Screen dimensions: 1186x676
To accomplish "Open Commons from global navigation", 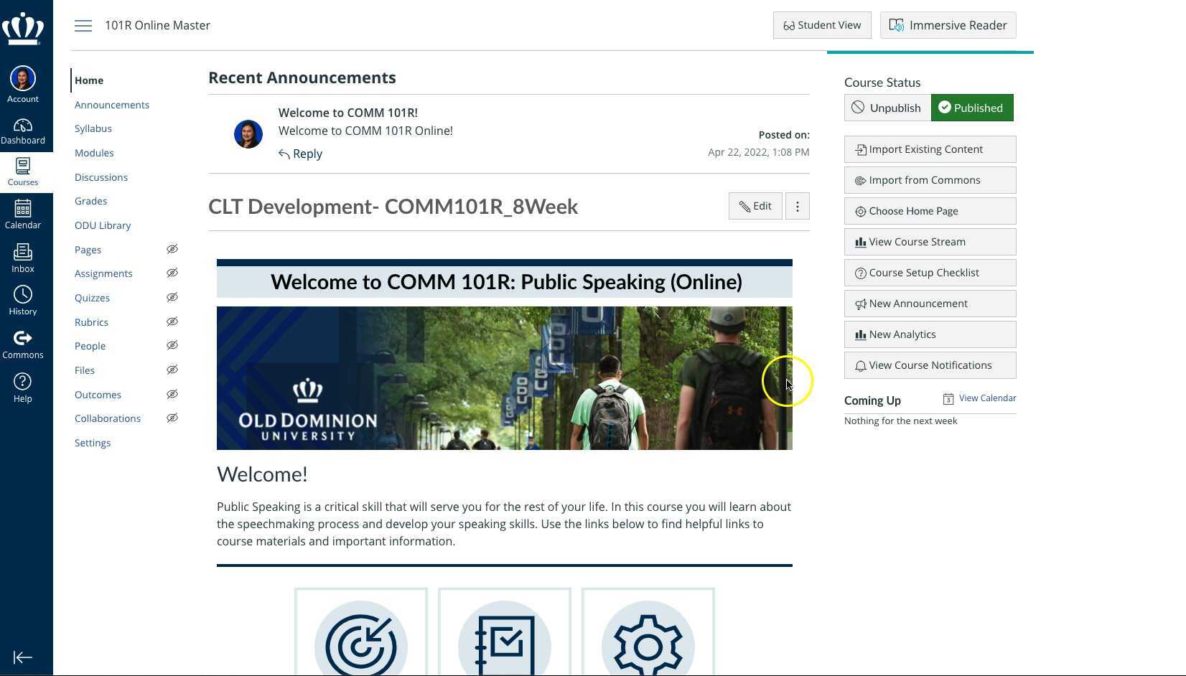I will point(23,344).
